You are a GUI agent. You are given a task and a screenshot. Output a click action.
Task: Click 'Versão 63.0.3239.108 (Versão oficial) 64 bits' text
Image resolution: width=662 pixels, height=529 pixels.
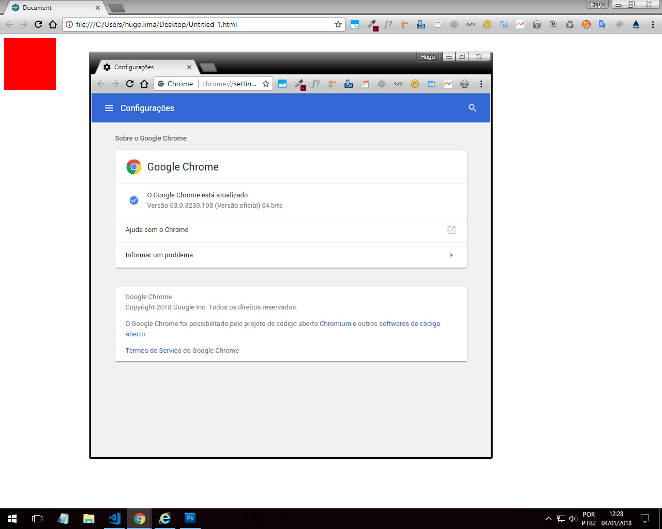pos(215,206)
